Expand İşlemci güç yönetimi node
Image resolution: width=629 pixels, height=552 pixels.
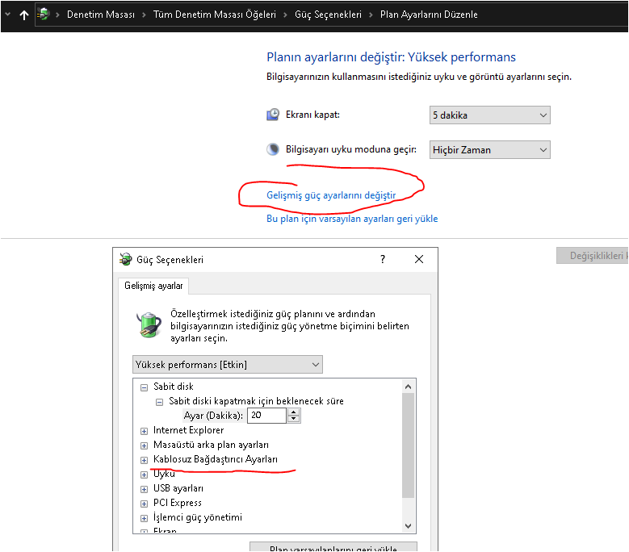click(144, 518)
